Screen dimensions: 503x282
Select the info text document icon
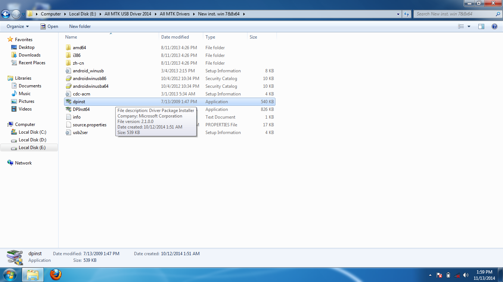coord(68,117)
